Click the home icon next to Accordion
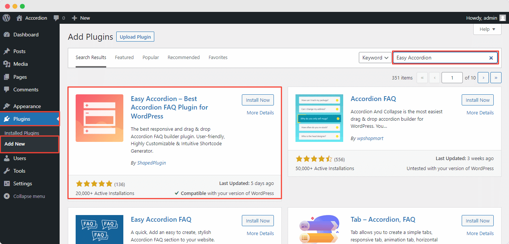This screenshot has width=509, height=244. (x=18, y=17)
